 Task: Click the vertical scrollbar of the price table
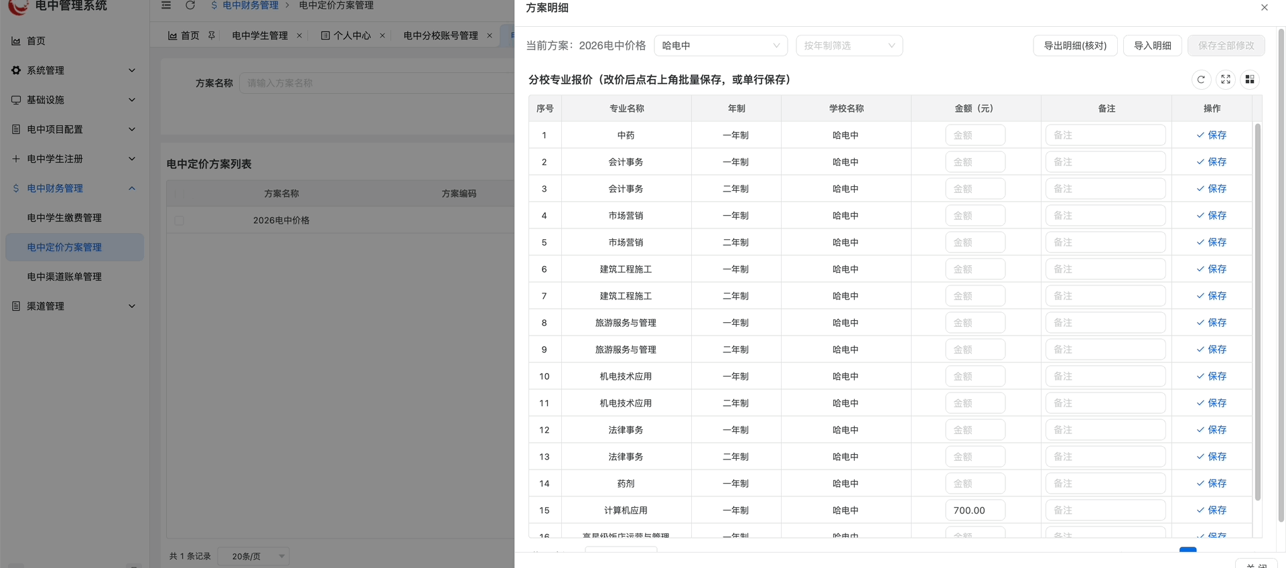1257,311
